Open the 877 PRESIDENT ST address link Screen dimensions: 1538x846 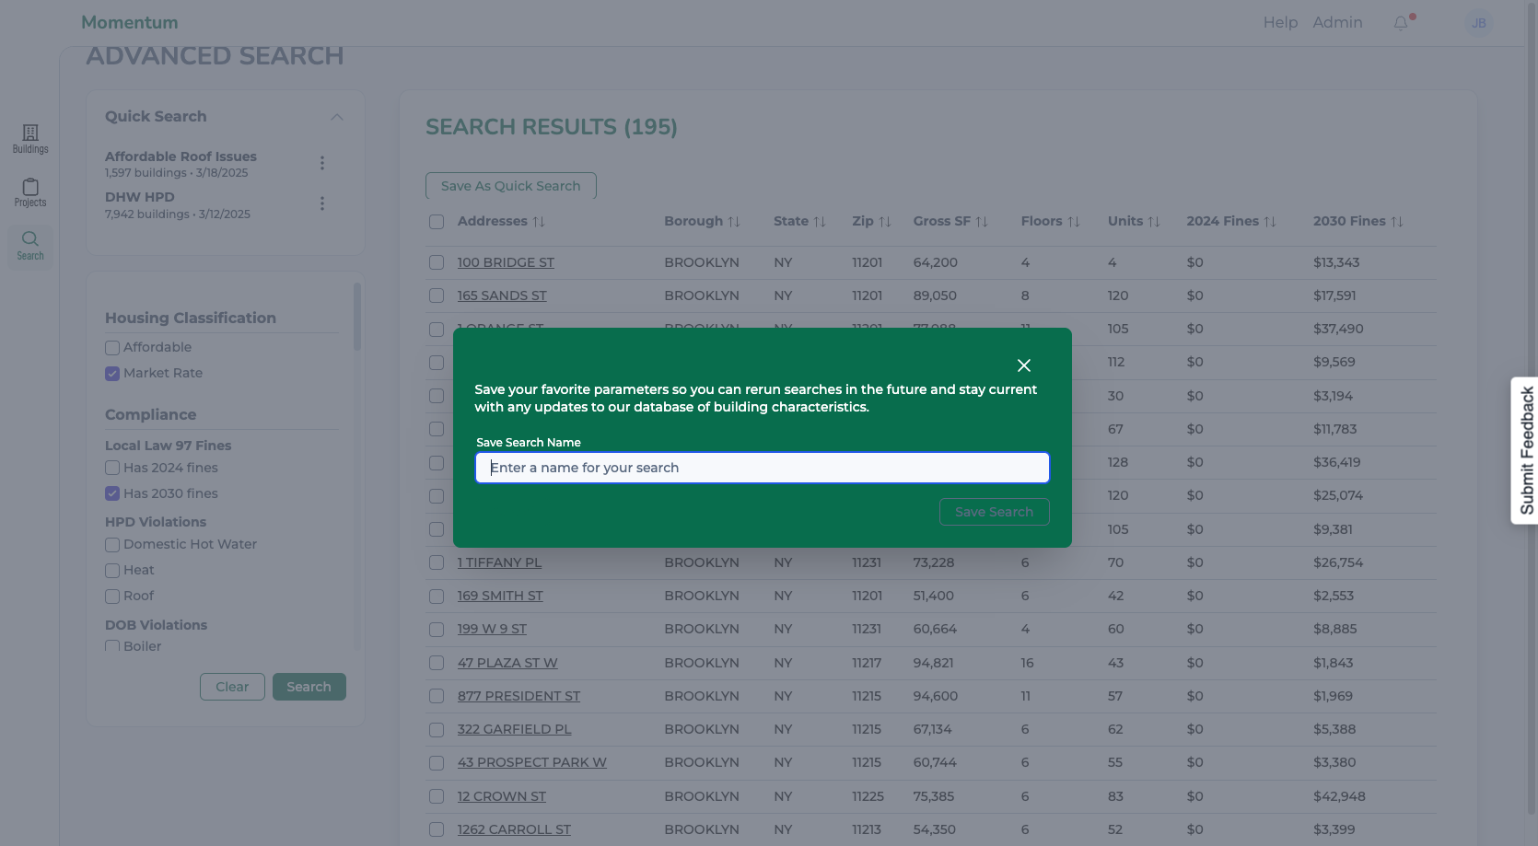[x=518, y=696]
